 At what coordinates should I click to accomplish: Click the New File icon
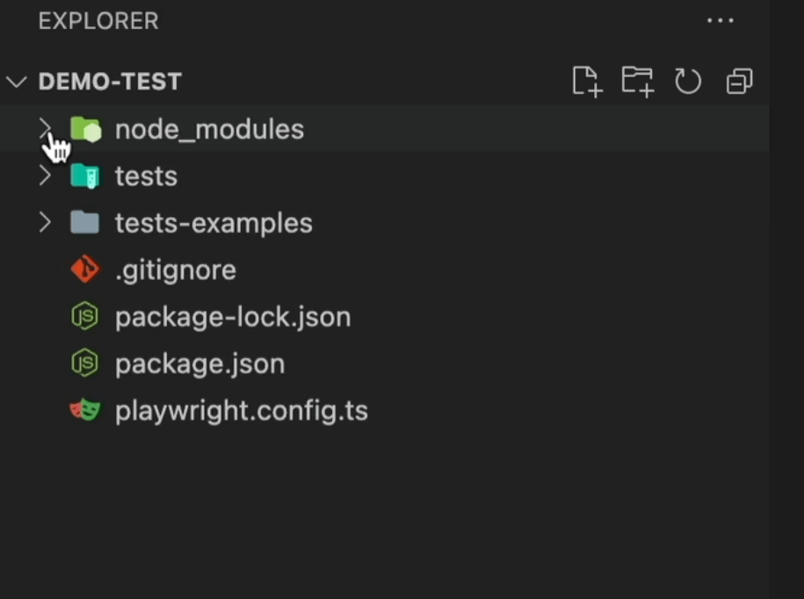click(586, 82)
